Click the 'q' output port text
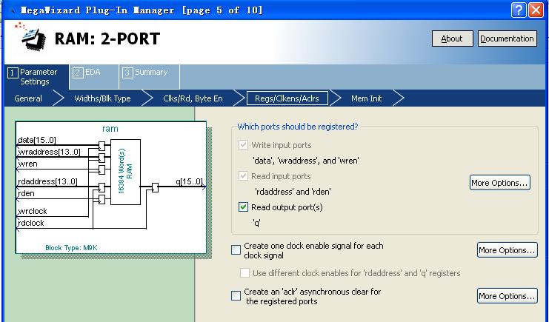The image size is (549, 322). coord(256,223)
